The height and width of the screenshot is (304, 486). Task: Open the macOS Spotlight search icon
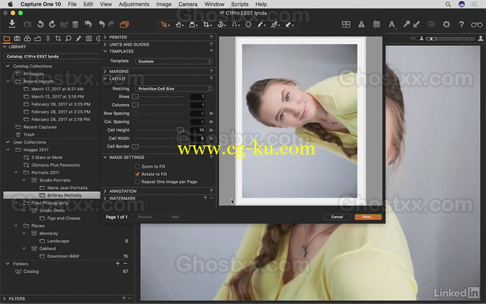[x=448, y=4]
